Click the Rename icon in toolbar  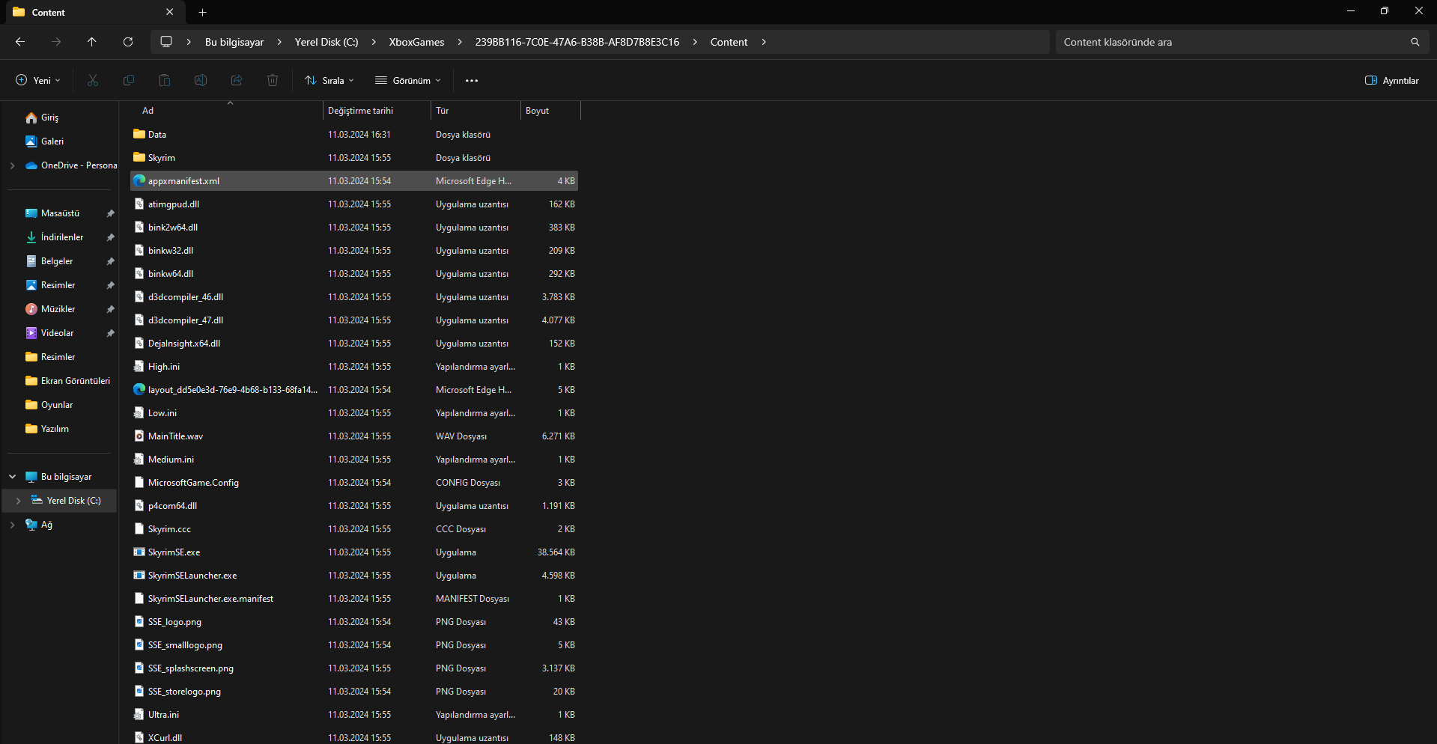click(x=201, y=80)
